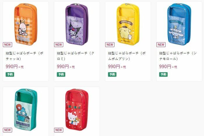
Task: Open the teal Hangyodon pouch image
Action: point(25,109)
